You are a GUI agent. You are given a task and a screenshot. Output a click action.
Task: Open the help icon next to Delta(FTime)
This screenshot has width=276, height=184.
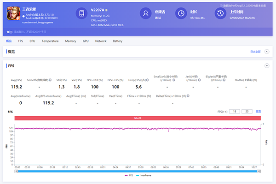tap(188, 96)
